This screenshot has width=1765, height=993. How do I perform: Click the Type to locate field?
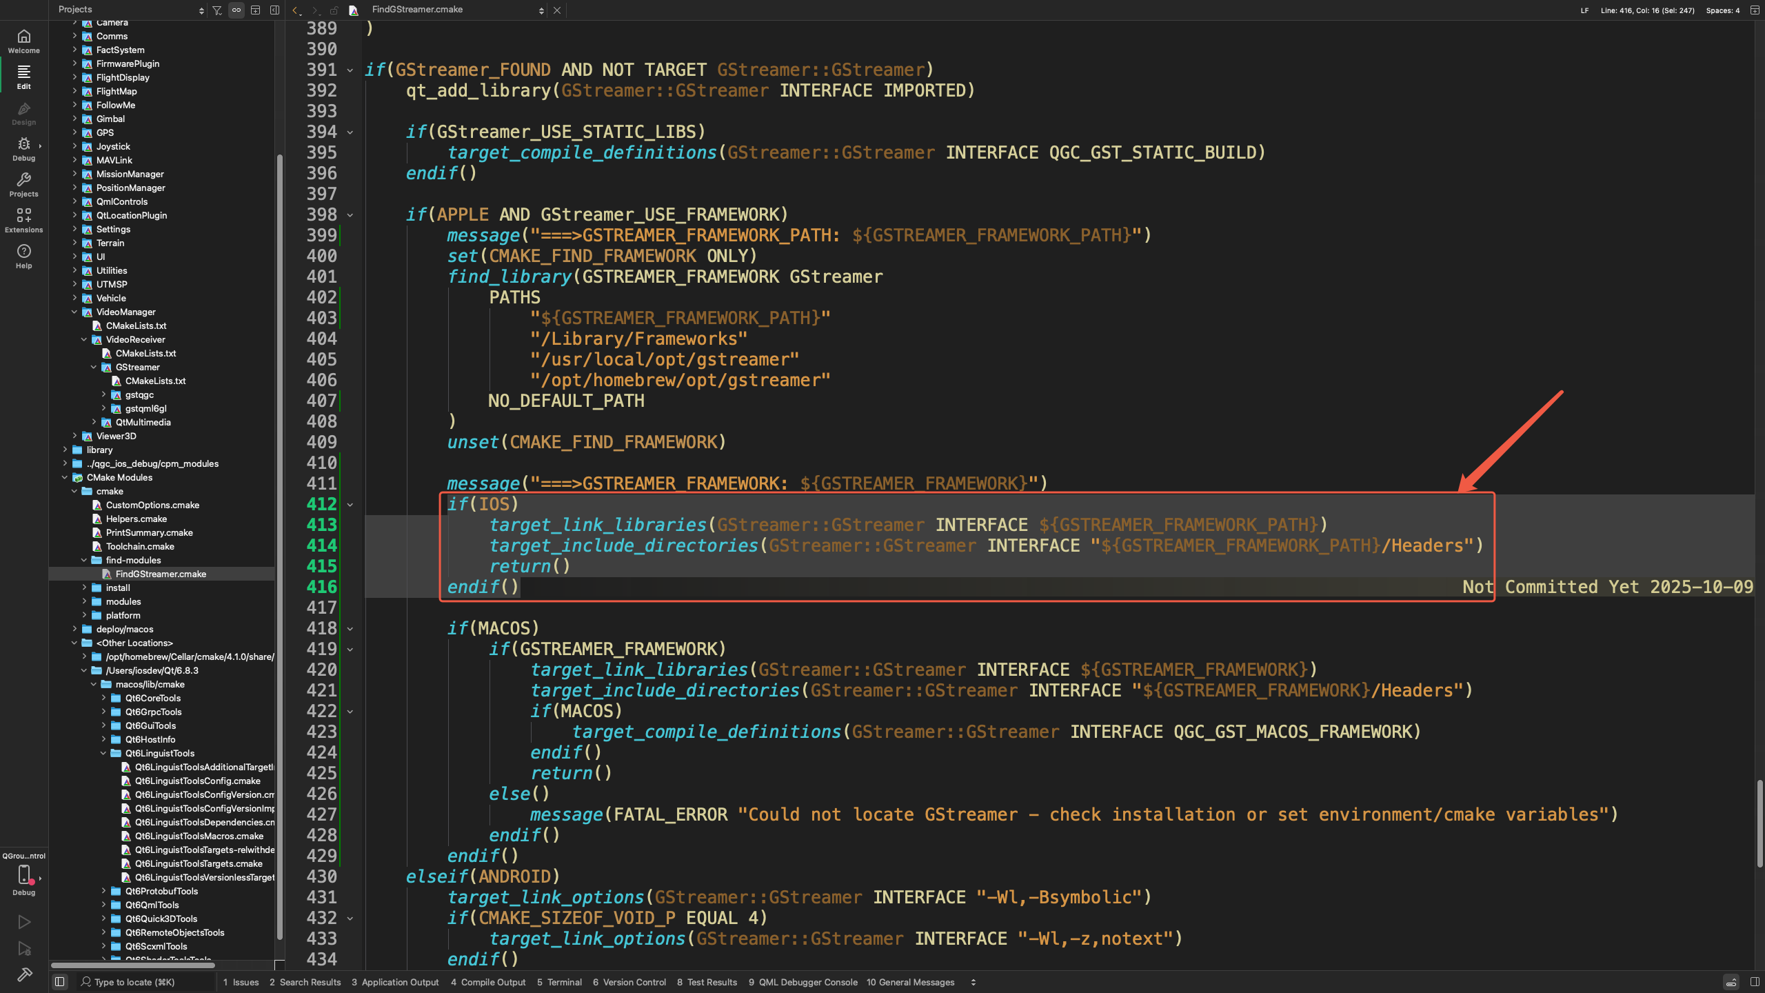[134, 982]
